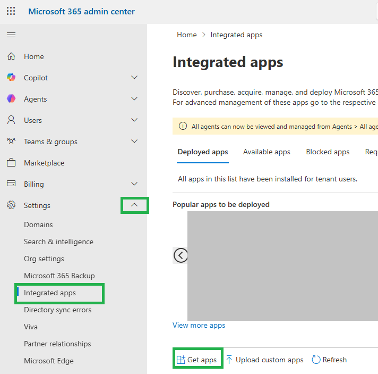Open Directory sync errors under Settings
Viewport: 378px width, 374px height.
[x=58, y=310]
